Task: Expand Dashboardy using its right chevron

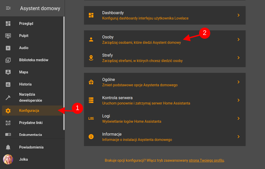Action: [x=238, y=15]
